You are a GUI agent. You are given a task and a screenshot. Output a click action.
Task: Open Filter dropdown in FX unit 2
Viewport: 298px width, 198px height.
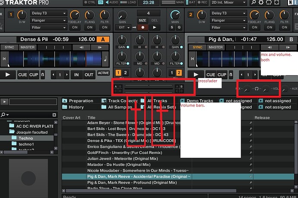coord(228,28)
